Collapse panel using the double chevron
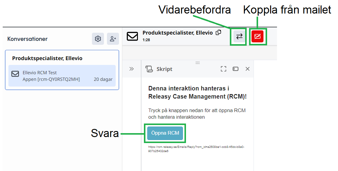The width and height of the screenshot is (338, 171). (132, 69)
